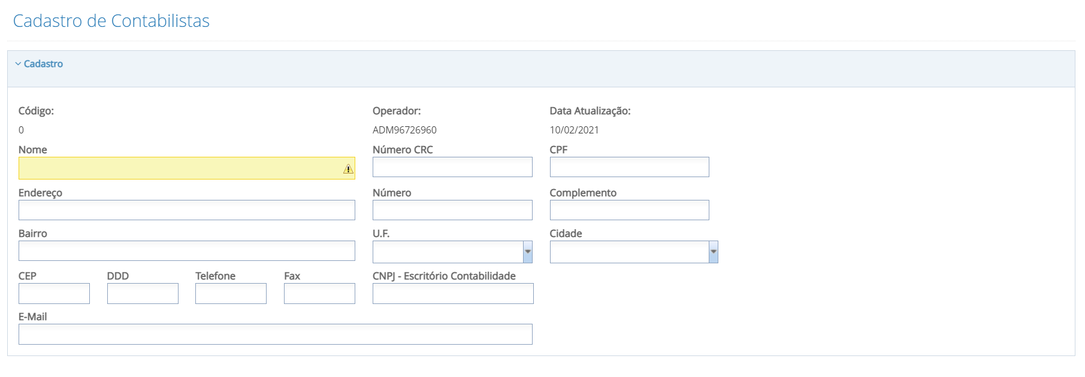Select the CPF text box
This screenshot has width=1085, height=377.
pos(629,167)
